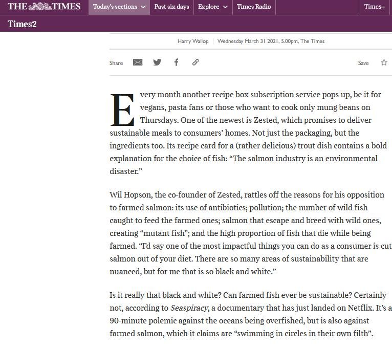
Task: Share the article on Twitter
Action: [x=157, y=62]
